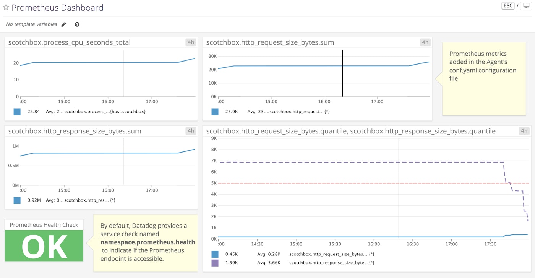Click the Prometheus Dashboard title
Image resolution: width=535 pixels, height=278 pixels.
57,7
